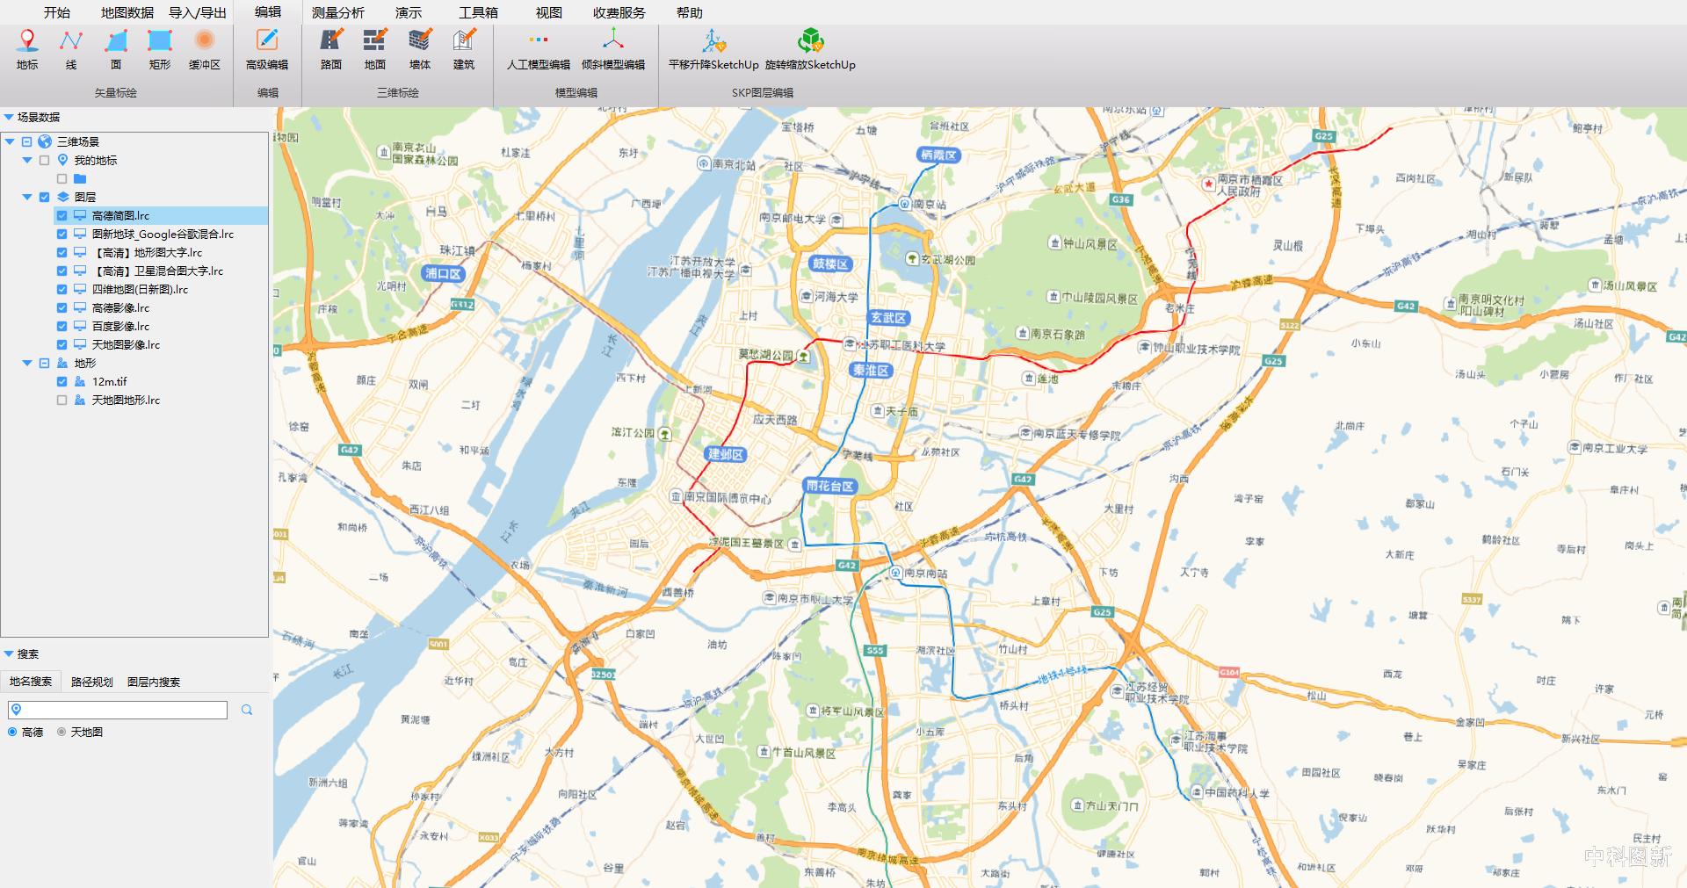Uncheck the 12m.tif terrain checkbox
This screenshot has width=1687, height=888.
click(x=62, y=381)
